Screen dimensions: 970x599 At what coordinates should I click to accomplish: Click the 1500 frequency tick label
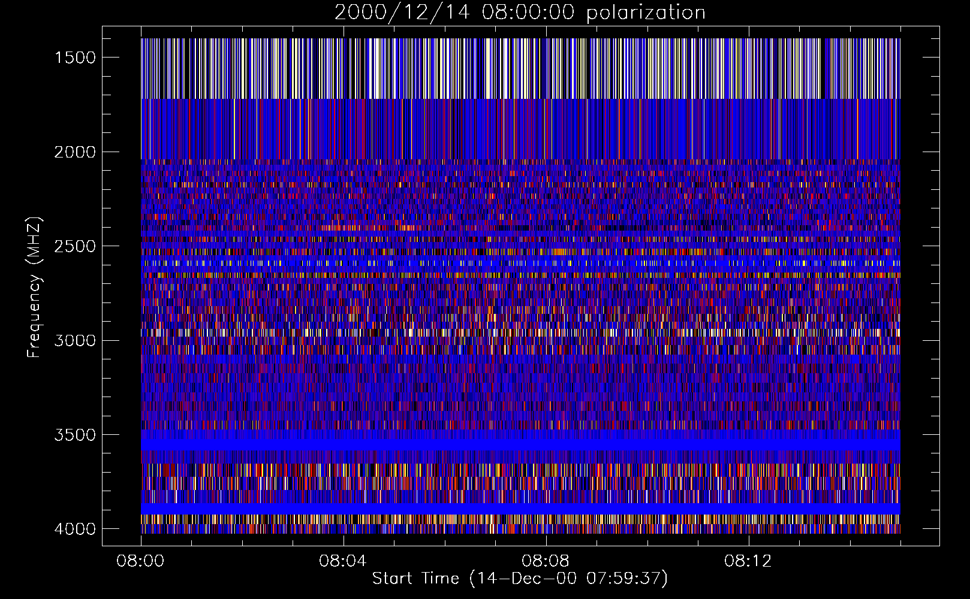tap(75, 58)
